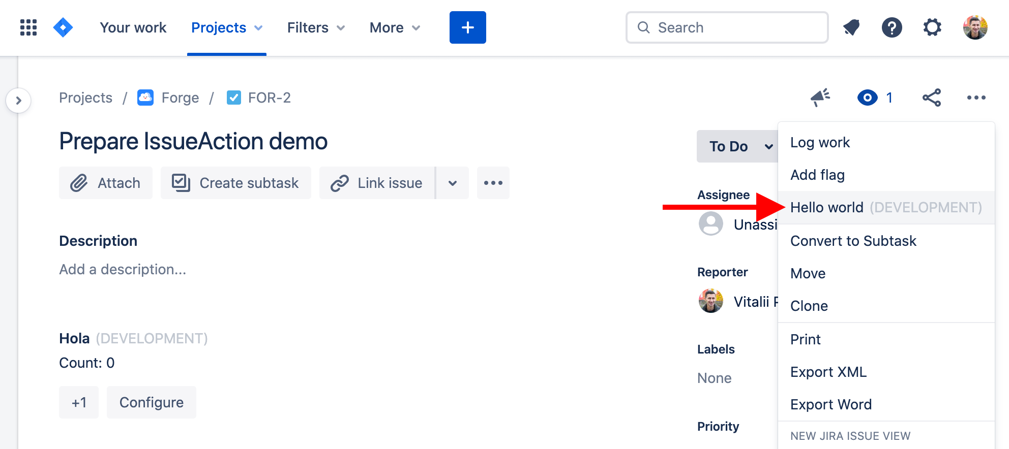Open the Jira settings gear icon

(932, 27)
